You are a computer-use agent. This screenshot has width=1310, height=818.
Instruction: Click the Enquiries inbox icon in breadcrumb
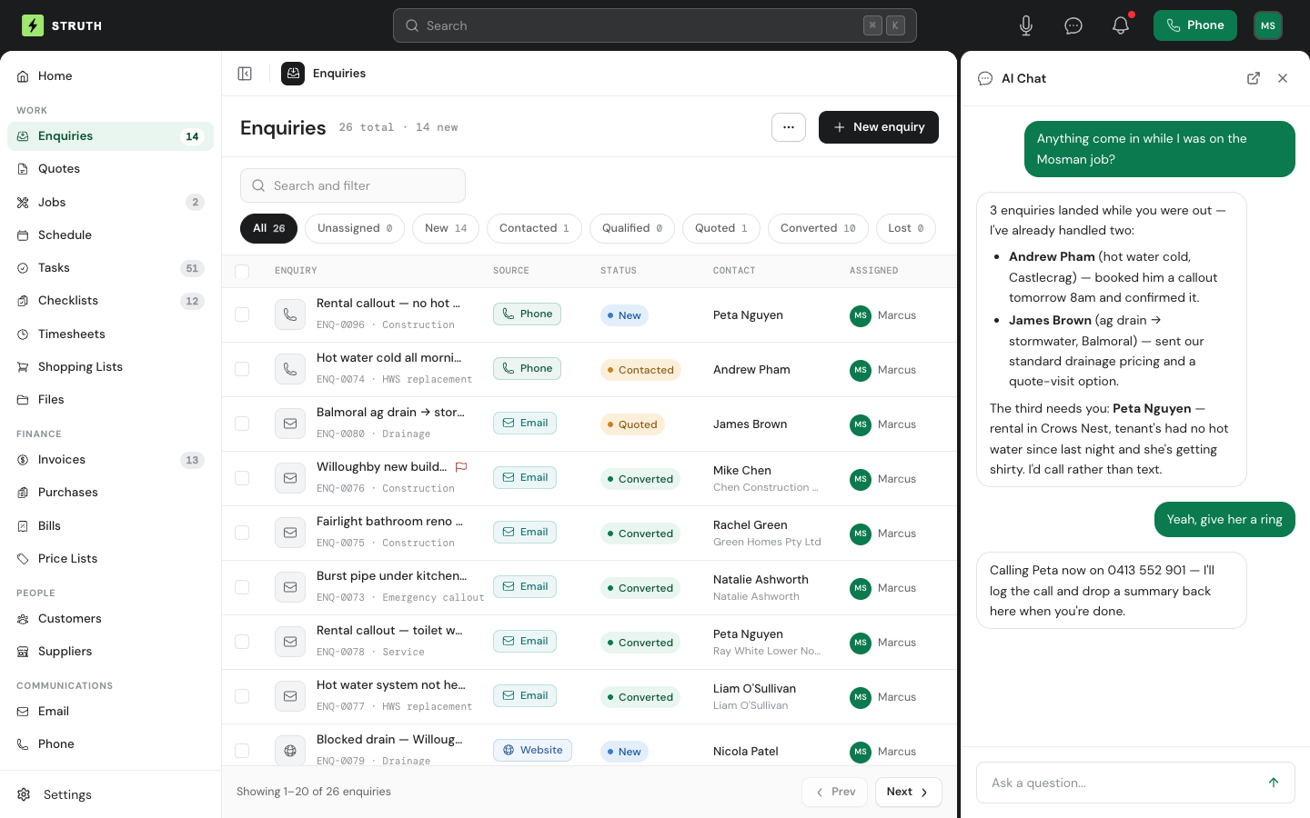[x=293, y=74]
